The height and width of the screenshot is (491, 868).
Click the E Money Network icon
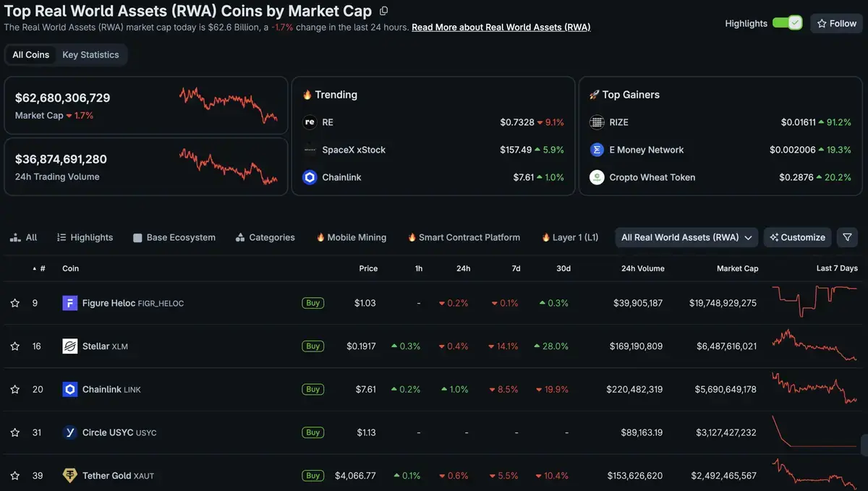click(597, 150)
